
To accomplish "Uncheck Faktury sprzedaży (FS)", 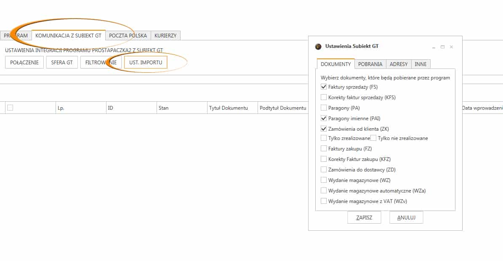I will pyautogui.click(x=324, y=87).
